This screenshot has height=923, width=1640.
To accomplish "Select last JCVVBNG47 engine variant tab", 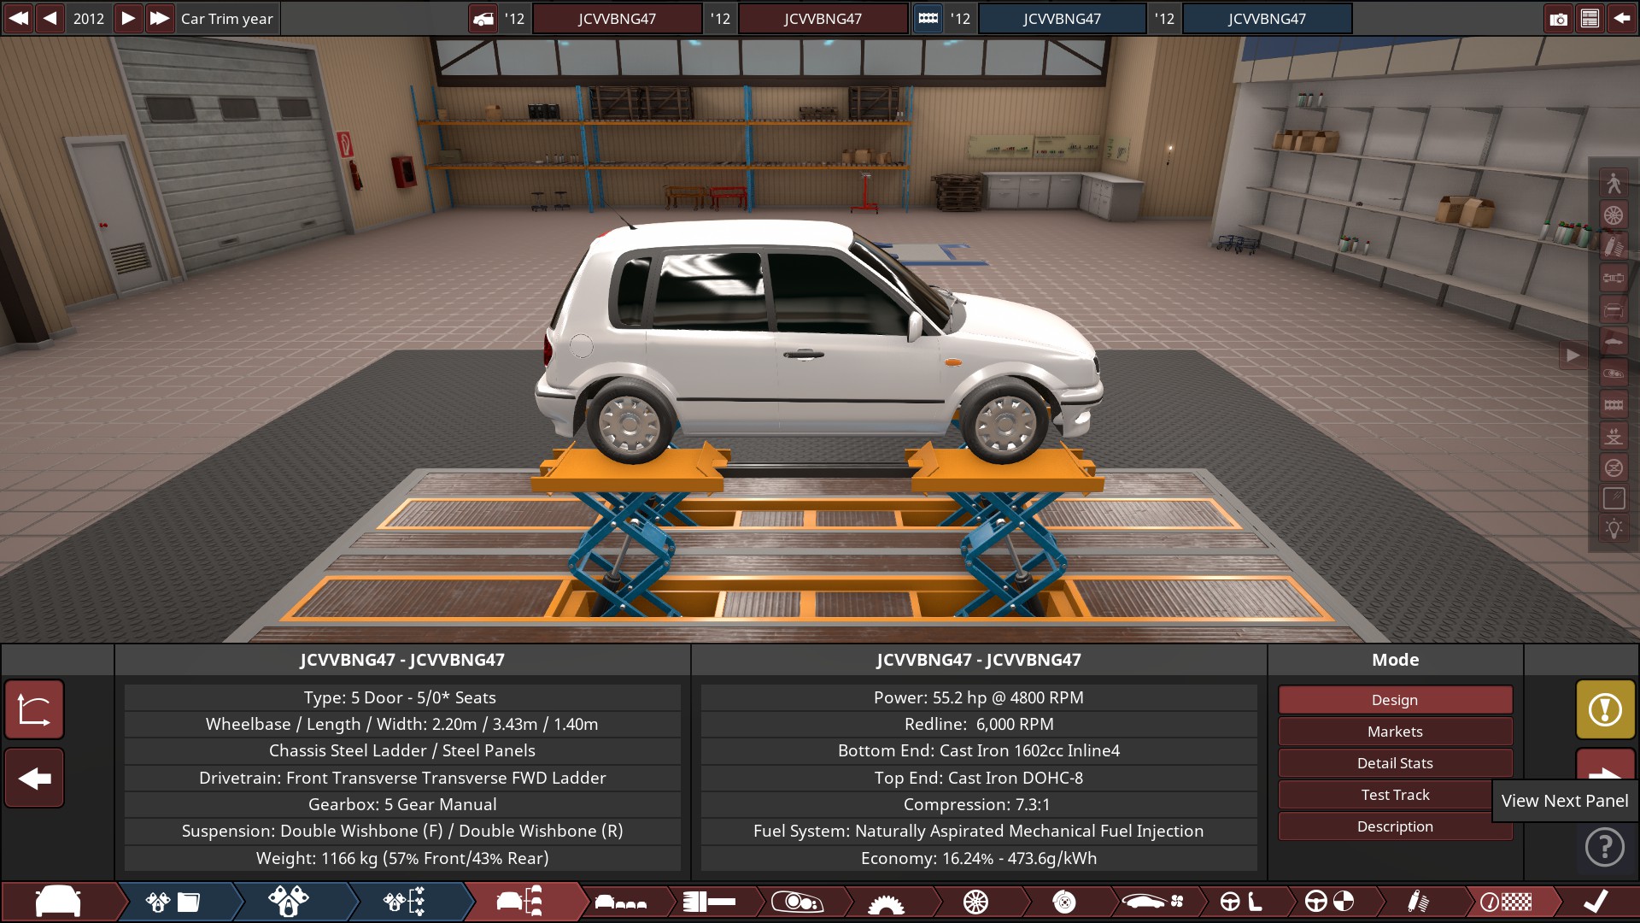I will coord(1267,19).
